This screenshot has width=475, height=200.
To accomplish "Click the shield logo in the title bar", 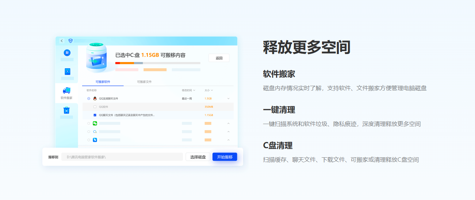I will pos(70,41).
